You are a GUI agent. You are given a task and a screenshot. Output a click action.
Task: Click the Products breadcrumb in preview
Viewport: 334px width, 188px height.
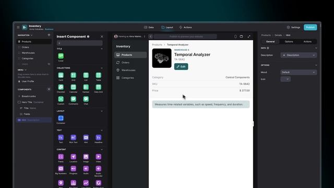point(157,45)
